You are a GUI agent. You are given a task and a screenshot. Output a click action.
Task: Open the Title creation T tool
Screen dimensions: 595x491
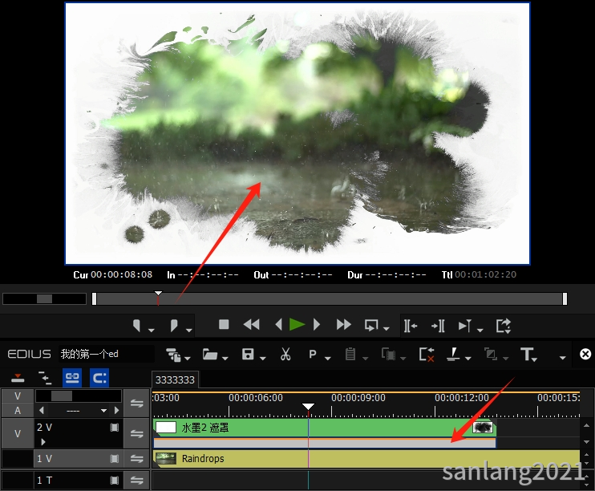(527, 354)
